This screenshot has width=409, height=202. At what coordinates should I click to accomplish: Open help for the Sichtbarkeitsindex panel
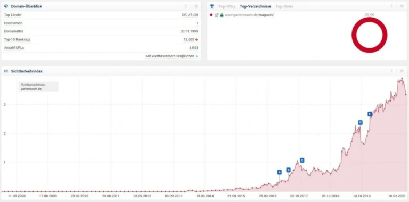(391, 71)
